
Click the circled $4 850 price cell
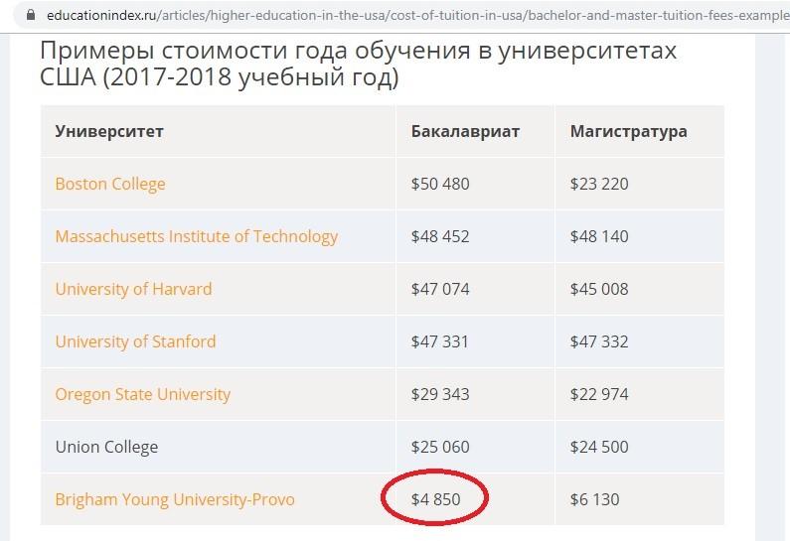point(435,499)
